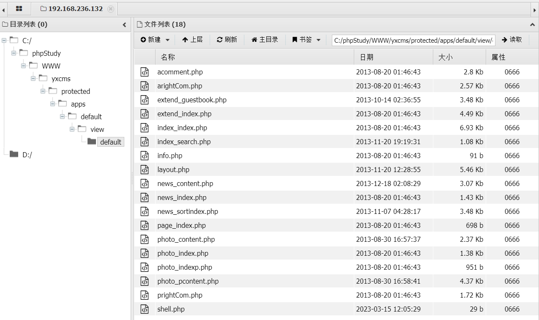Select the apps folder in tree
539x320 pixels.
click(78, 104)
